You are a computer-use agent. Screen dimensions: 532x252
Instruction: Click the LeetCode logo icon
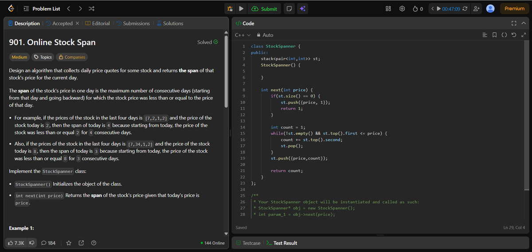coord(11,8)
